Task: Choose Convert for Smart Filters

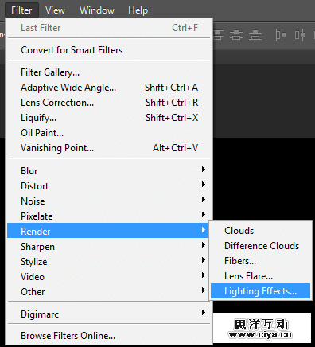Action: click(109, 50)
